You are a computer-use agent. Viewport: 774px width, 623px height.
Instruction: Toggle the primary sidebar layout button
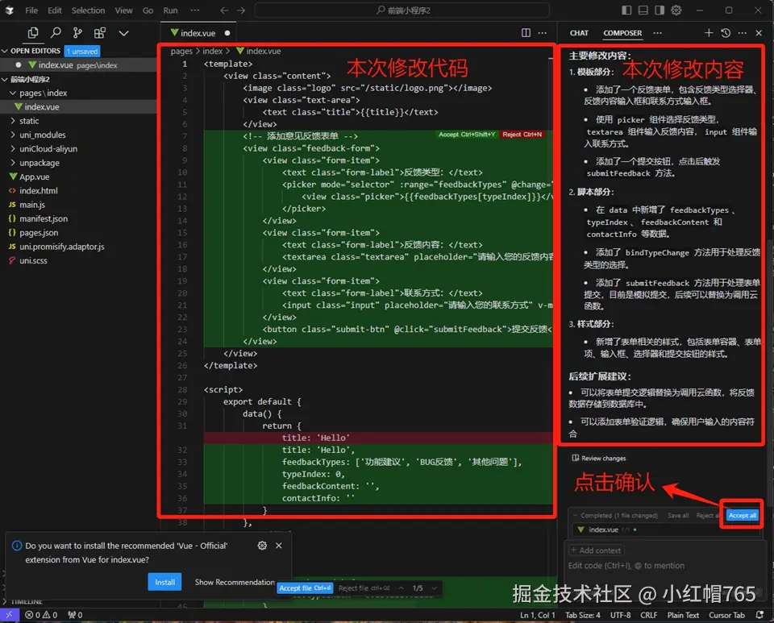coord(628,10)
